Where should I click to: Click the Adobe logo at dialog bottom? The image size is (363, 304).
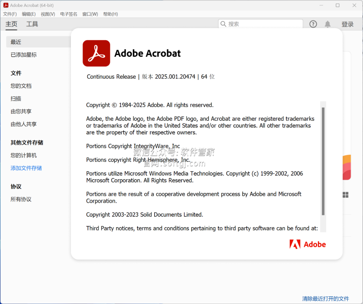(308, 245)
